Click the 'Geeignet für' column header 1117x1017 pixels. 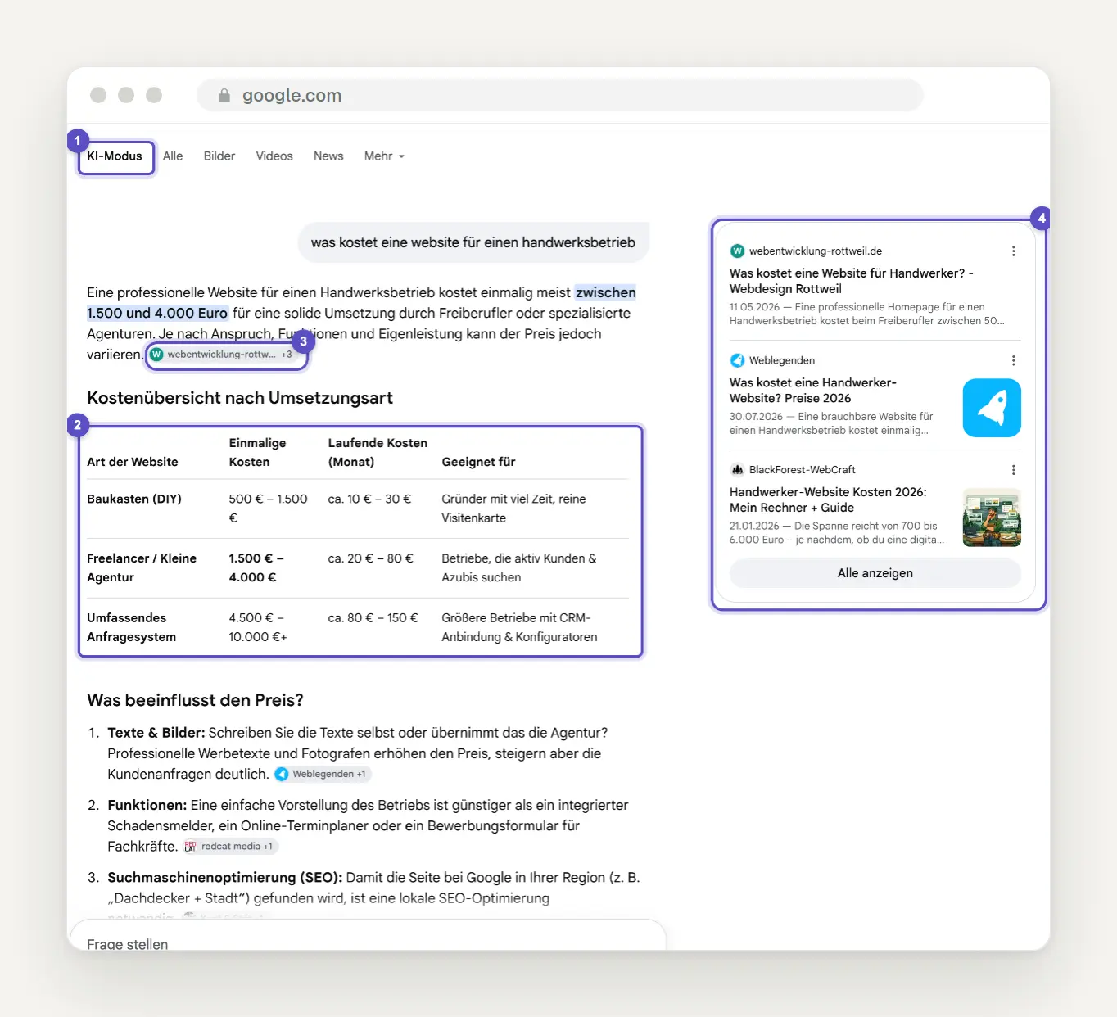pos(478,462)
